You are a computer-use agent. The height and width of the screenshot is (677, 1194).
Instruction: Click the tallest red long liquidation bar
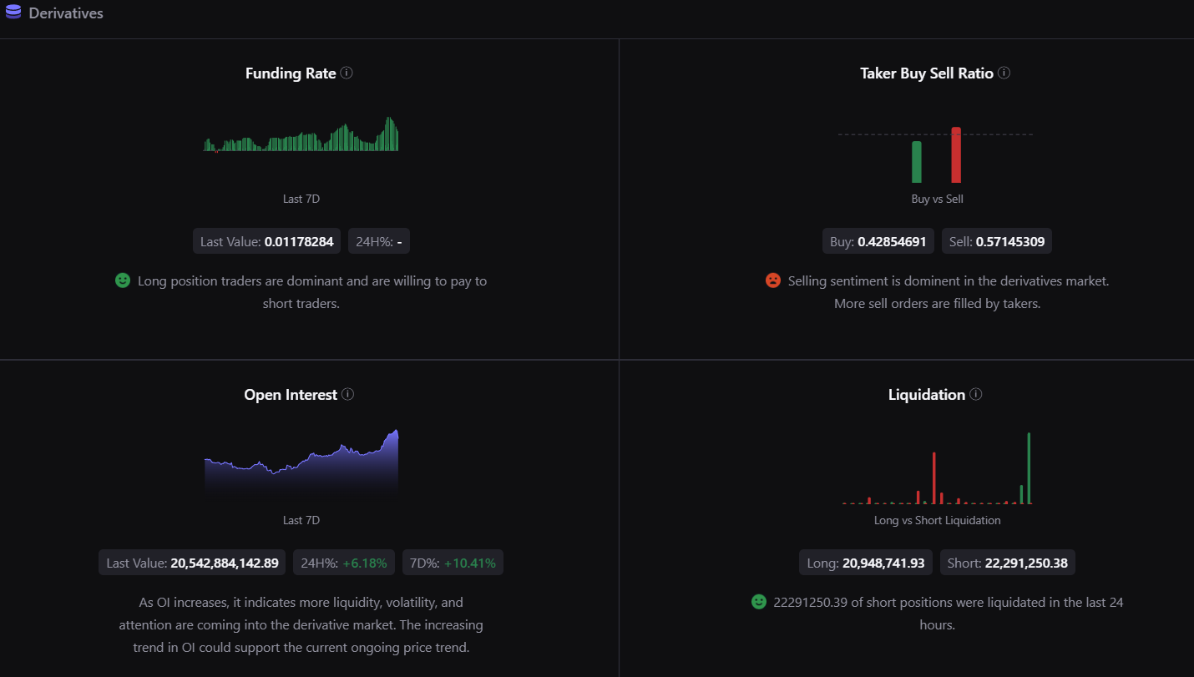coord(934,478)
